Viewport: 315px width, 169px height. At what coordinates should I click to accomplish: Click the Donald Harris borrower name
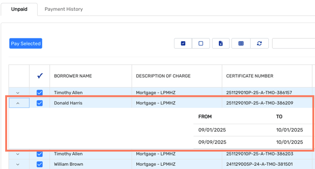coord(68,103)
